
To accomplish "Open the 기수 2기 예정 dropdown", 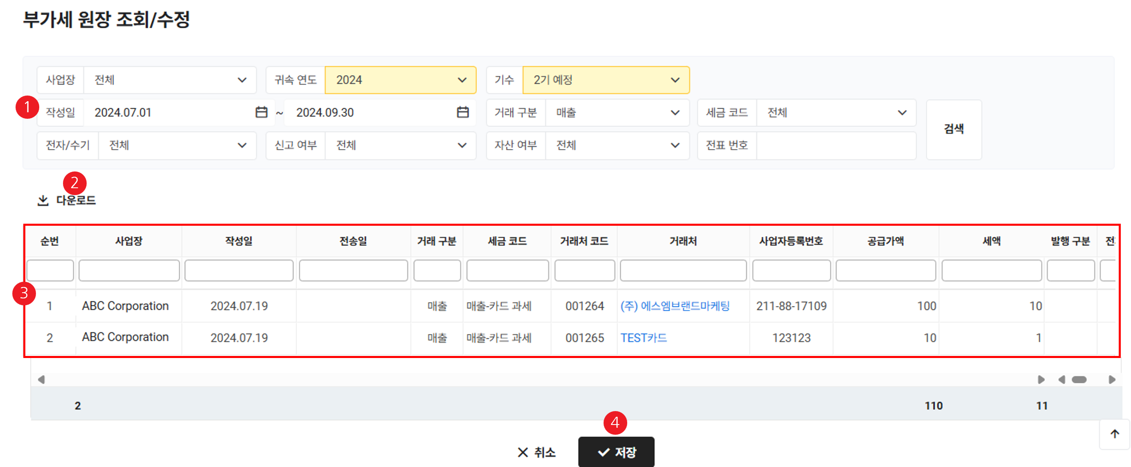I will pos(606,80).
